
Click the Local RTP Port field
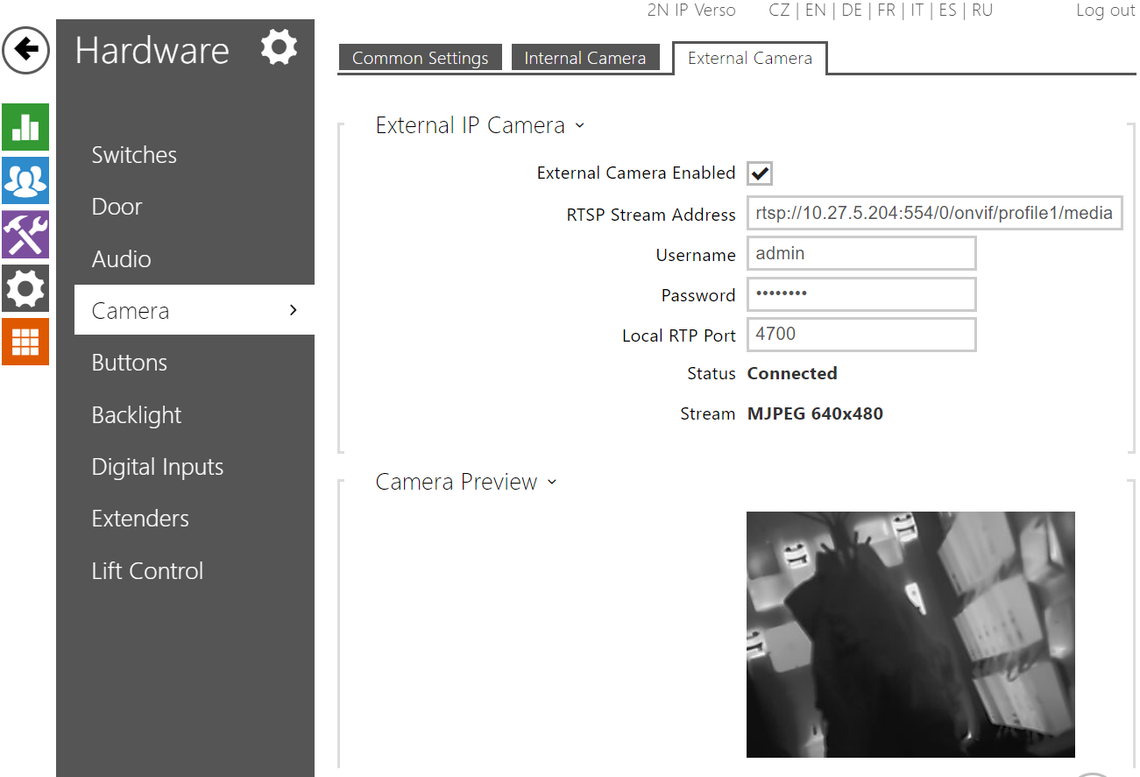(860, 335)
